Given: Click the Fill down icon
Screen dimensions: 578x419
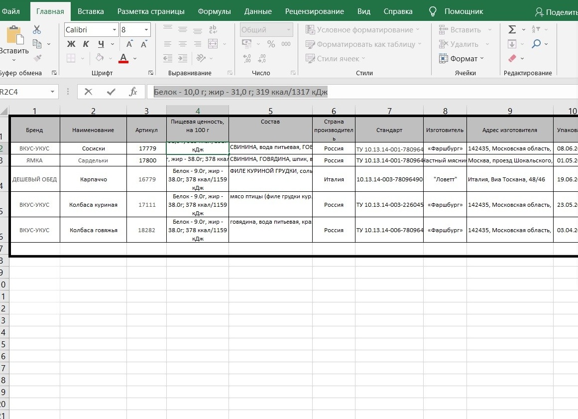Looking at the screenshot, I should coord(512,44).
